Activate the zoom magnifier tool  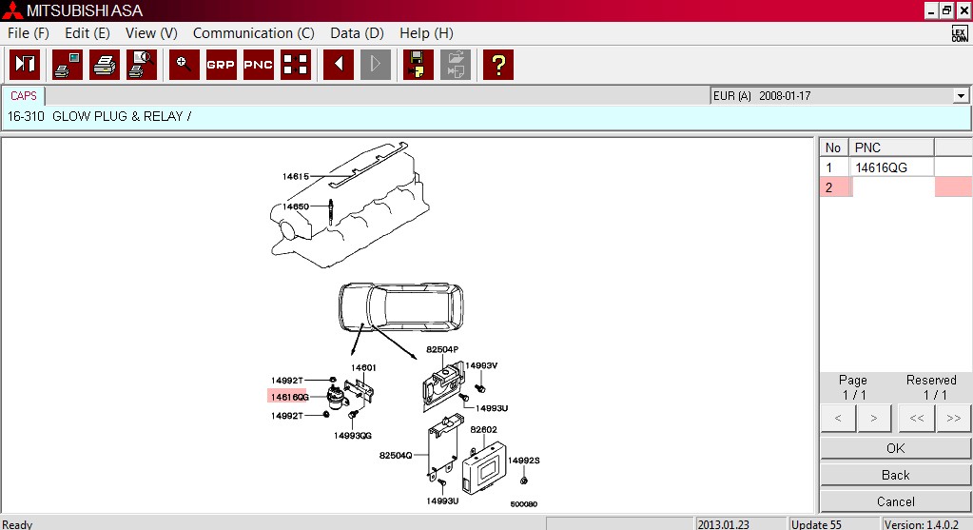point(185,65)
